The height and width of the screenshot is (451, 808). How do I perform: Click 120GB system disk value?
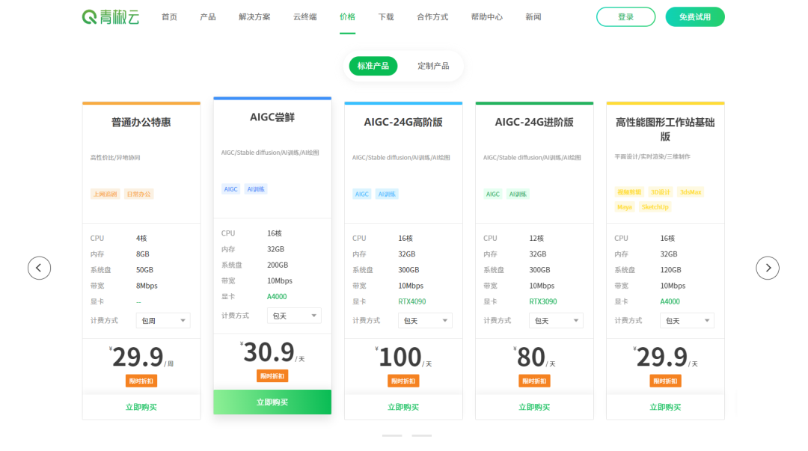[x=670, y=269]
